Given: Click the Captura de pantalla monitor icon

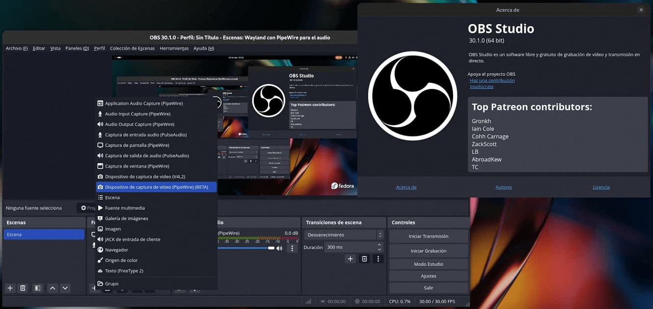Looking at the screenshot, I should 100,145.
